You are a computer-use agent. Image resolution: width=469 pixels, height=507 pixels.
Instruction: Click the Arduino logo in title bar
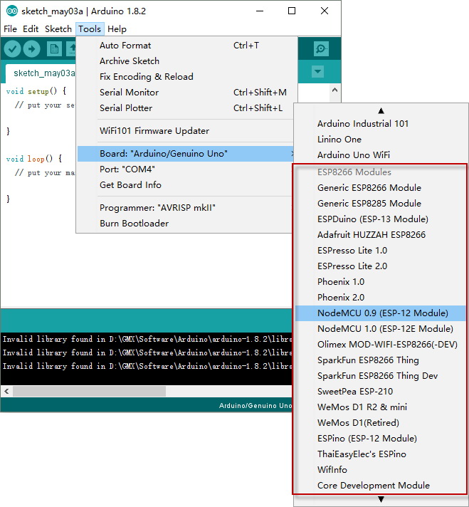click(11, 11)
